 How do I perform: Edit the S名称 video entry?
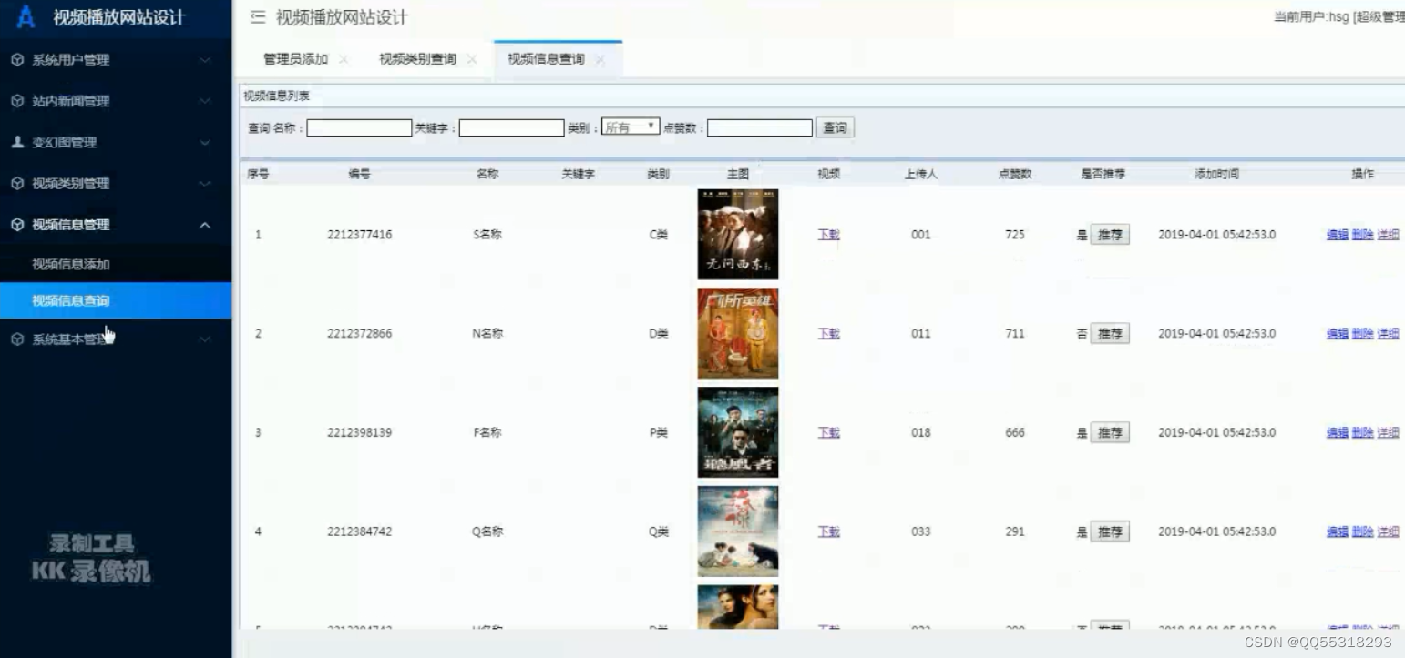1337,235
